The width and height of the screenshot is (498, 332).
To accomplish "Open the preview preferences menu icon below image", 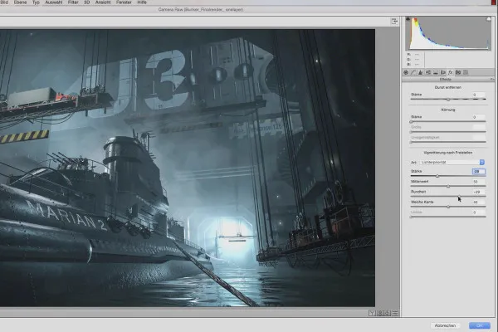I will coord(395,313).
